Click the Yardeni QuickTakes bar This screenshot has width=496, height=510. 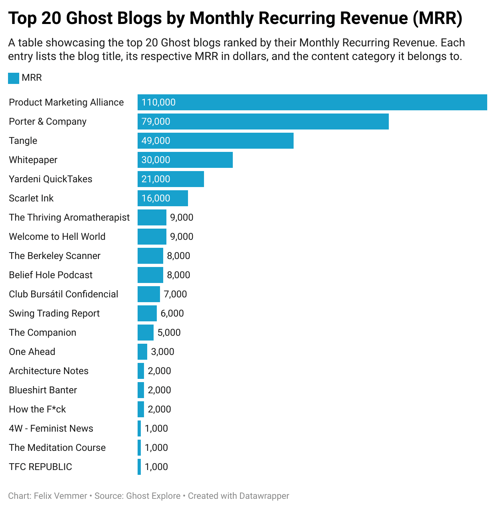170,179
